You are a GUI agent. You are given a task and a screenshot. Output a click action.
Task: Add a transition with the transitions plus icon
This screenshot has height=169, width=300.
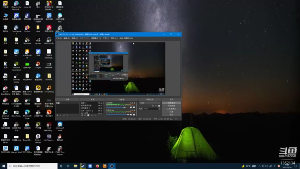(x=153, y=106)
